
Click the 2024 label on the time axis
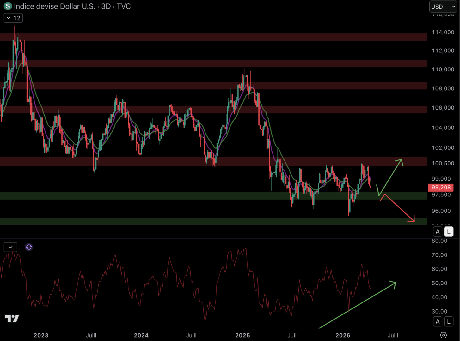[141, 335]
